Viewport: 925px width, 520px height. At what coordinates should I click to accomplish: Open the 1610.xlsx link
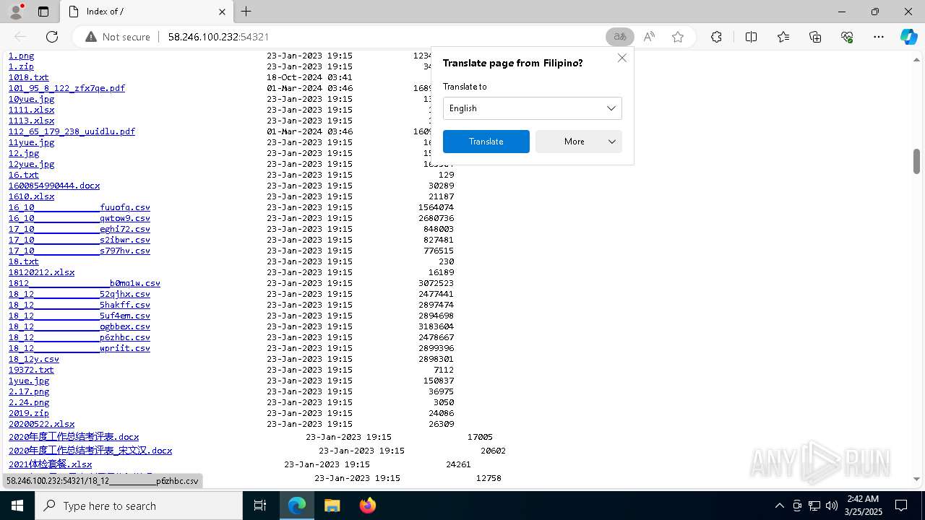[31, 196]
